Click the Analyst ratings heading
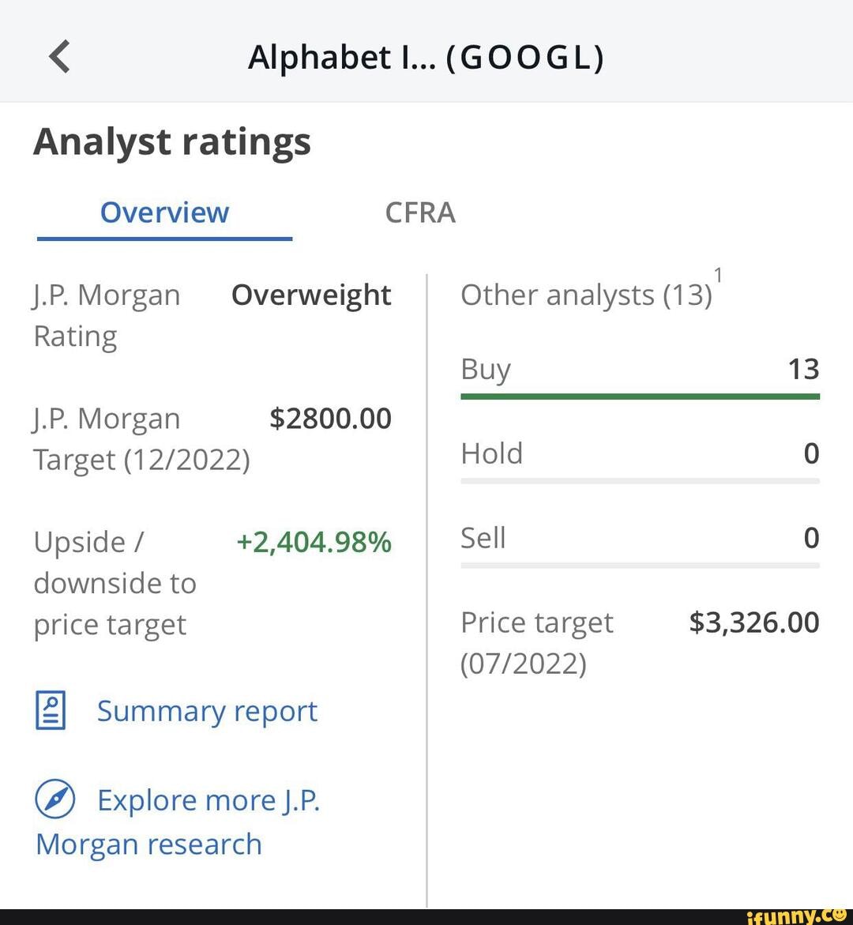Image resolution: width=853 pixels, height=925 pixels. (x=172, y=142)
